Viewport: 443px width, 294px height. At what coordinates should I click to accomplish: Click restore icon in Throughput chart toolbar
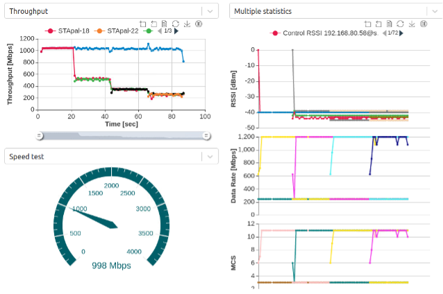click(x=176, y=23)
